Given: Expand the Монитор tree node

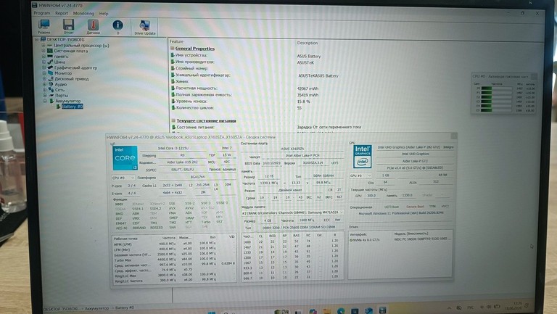Looking at the screenshot, I should pos(44,73).
